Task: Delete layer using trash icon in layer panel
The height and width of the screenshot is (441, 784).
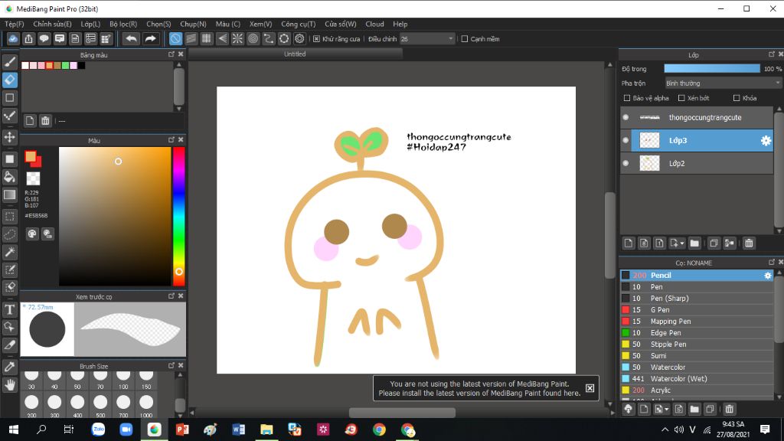Action: [x=749, y=243]
